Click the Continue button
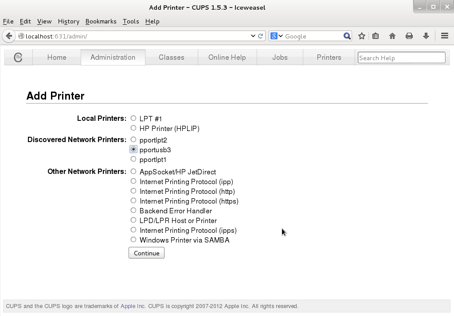454x316 pixels. pyautogui.click(x=146, y=253)
